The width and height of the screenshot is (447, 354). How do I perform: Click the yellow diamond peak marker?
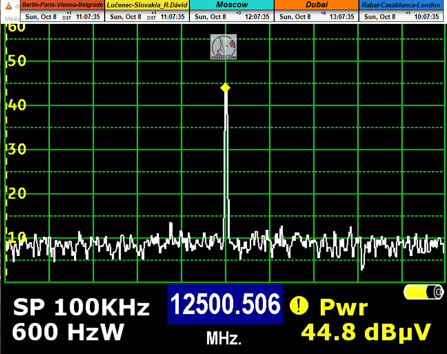point(225,88)
